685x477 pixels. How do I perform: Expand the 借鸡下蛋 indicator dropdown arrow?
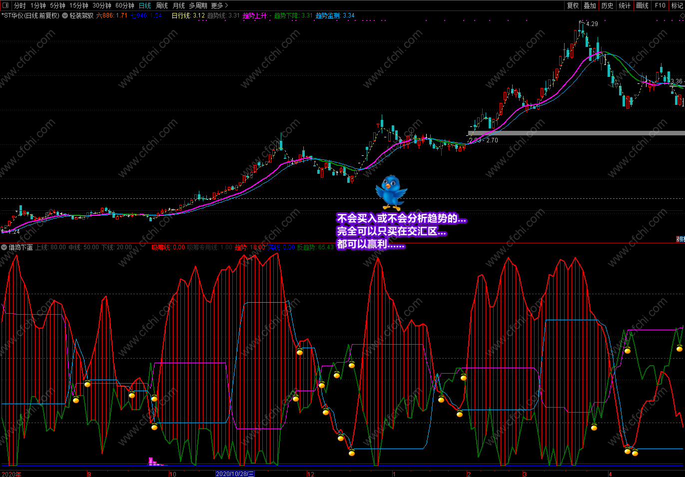tap(4, 247)
